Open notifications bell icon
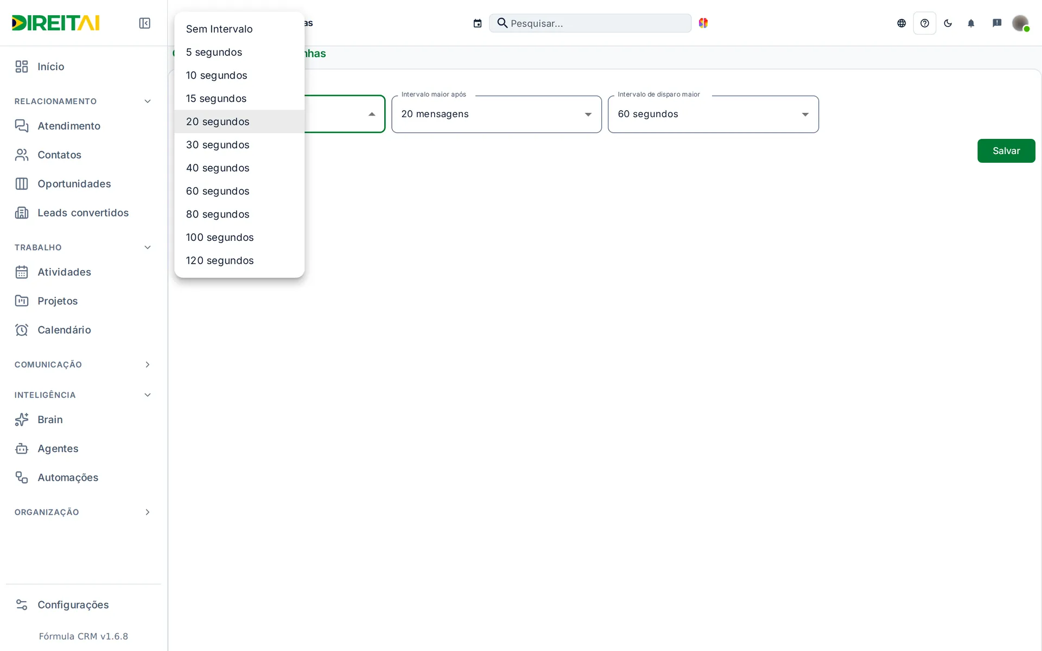This screenshot has height=651, width=1042. click(x=971, y=23)
